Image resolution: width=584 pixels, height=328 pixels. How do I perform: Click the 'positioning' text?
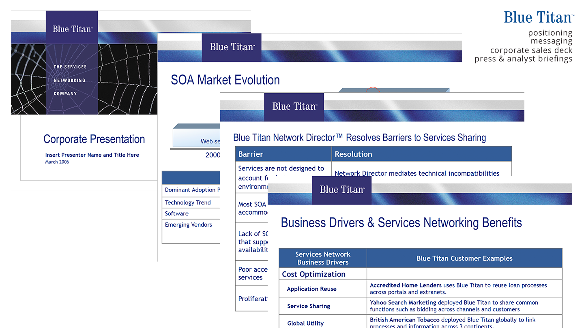coord(550,33)
